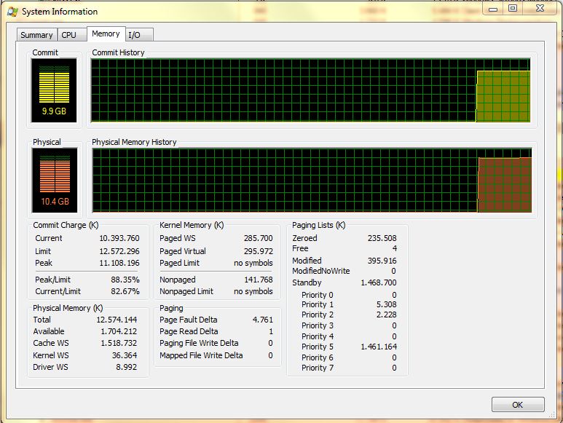Click the OK button
This screenshot has height=423, width=563.
(x=518, y=405)
